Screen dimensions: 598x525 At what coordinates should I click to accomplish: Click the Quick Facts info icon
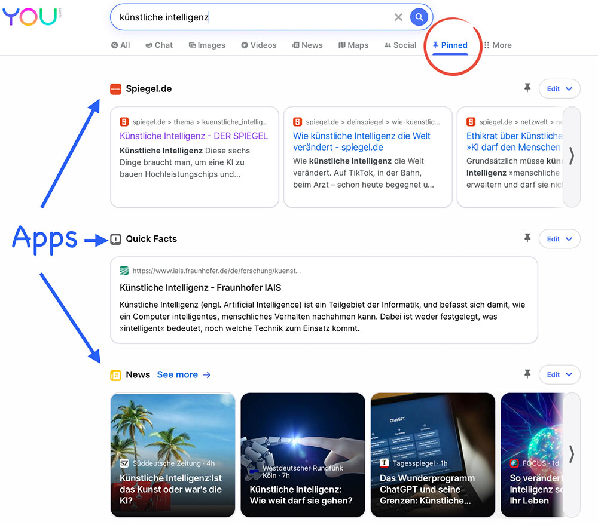(115, 240)
